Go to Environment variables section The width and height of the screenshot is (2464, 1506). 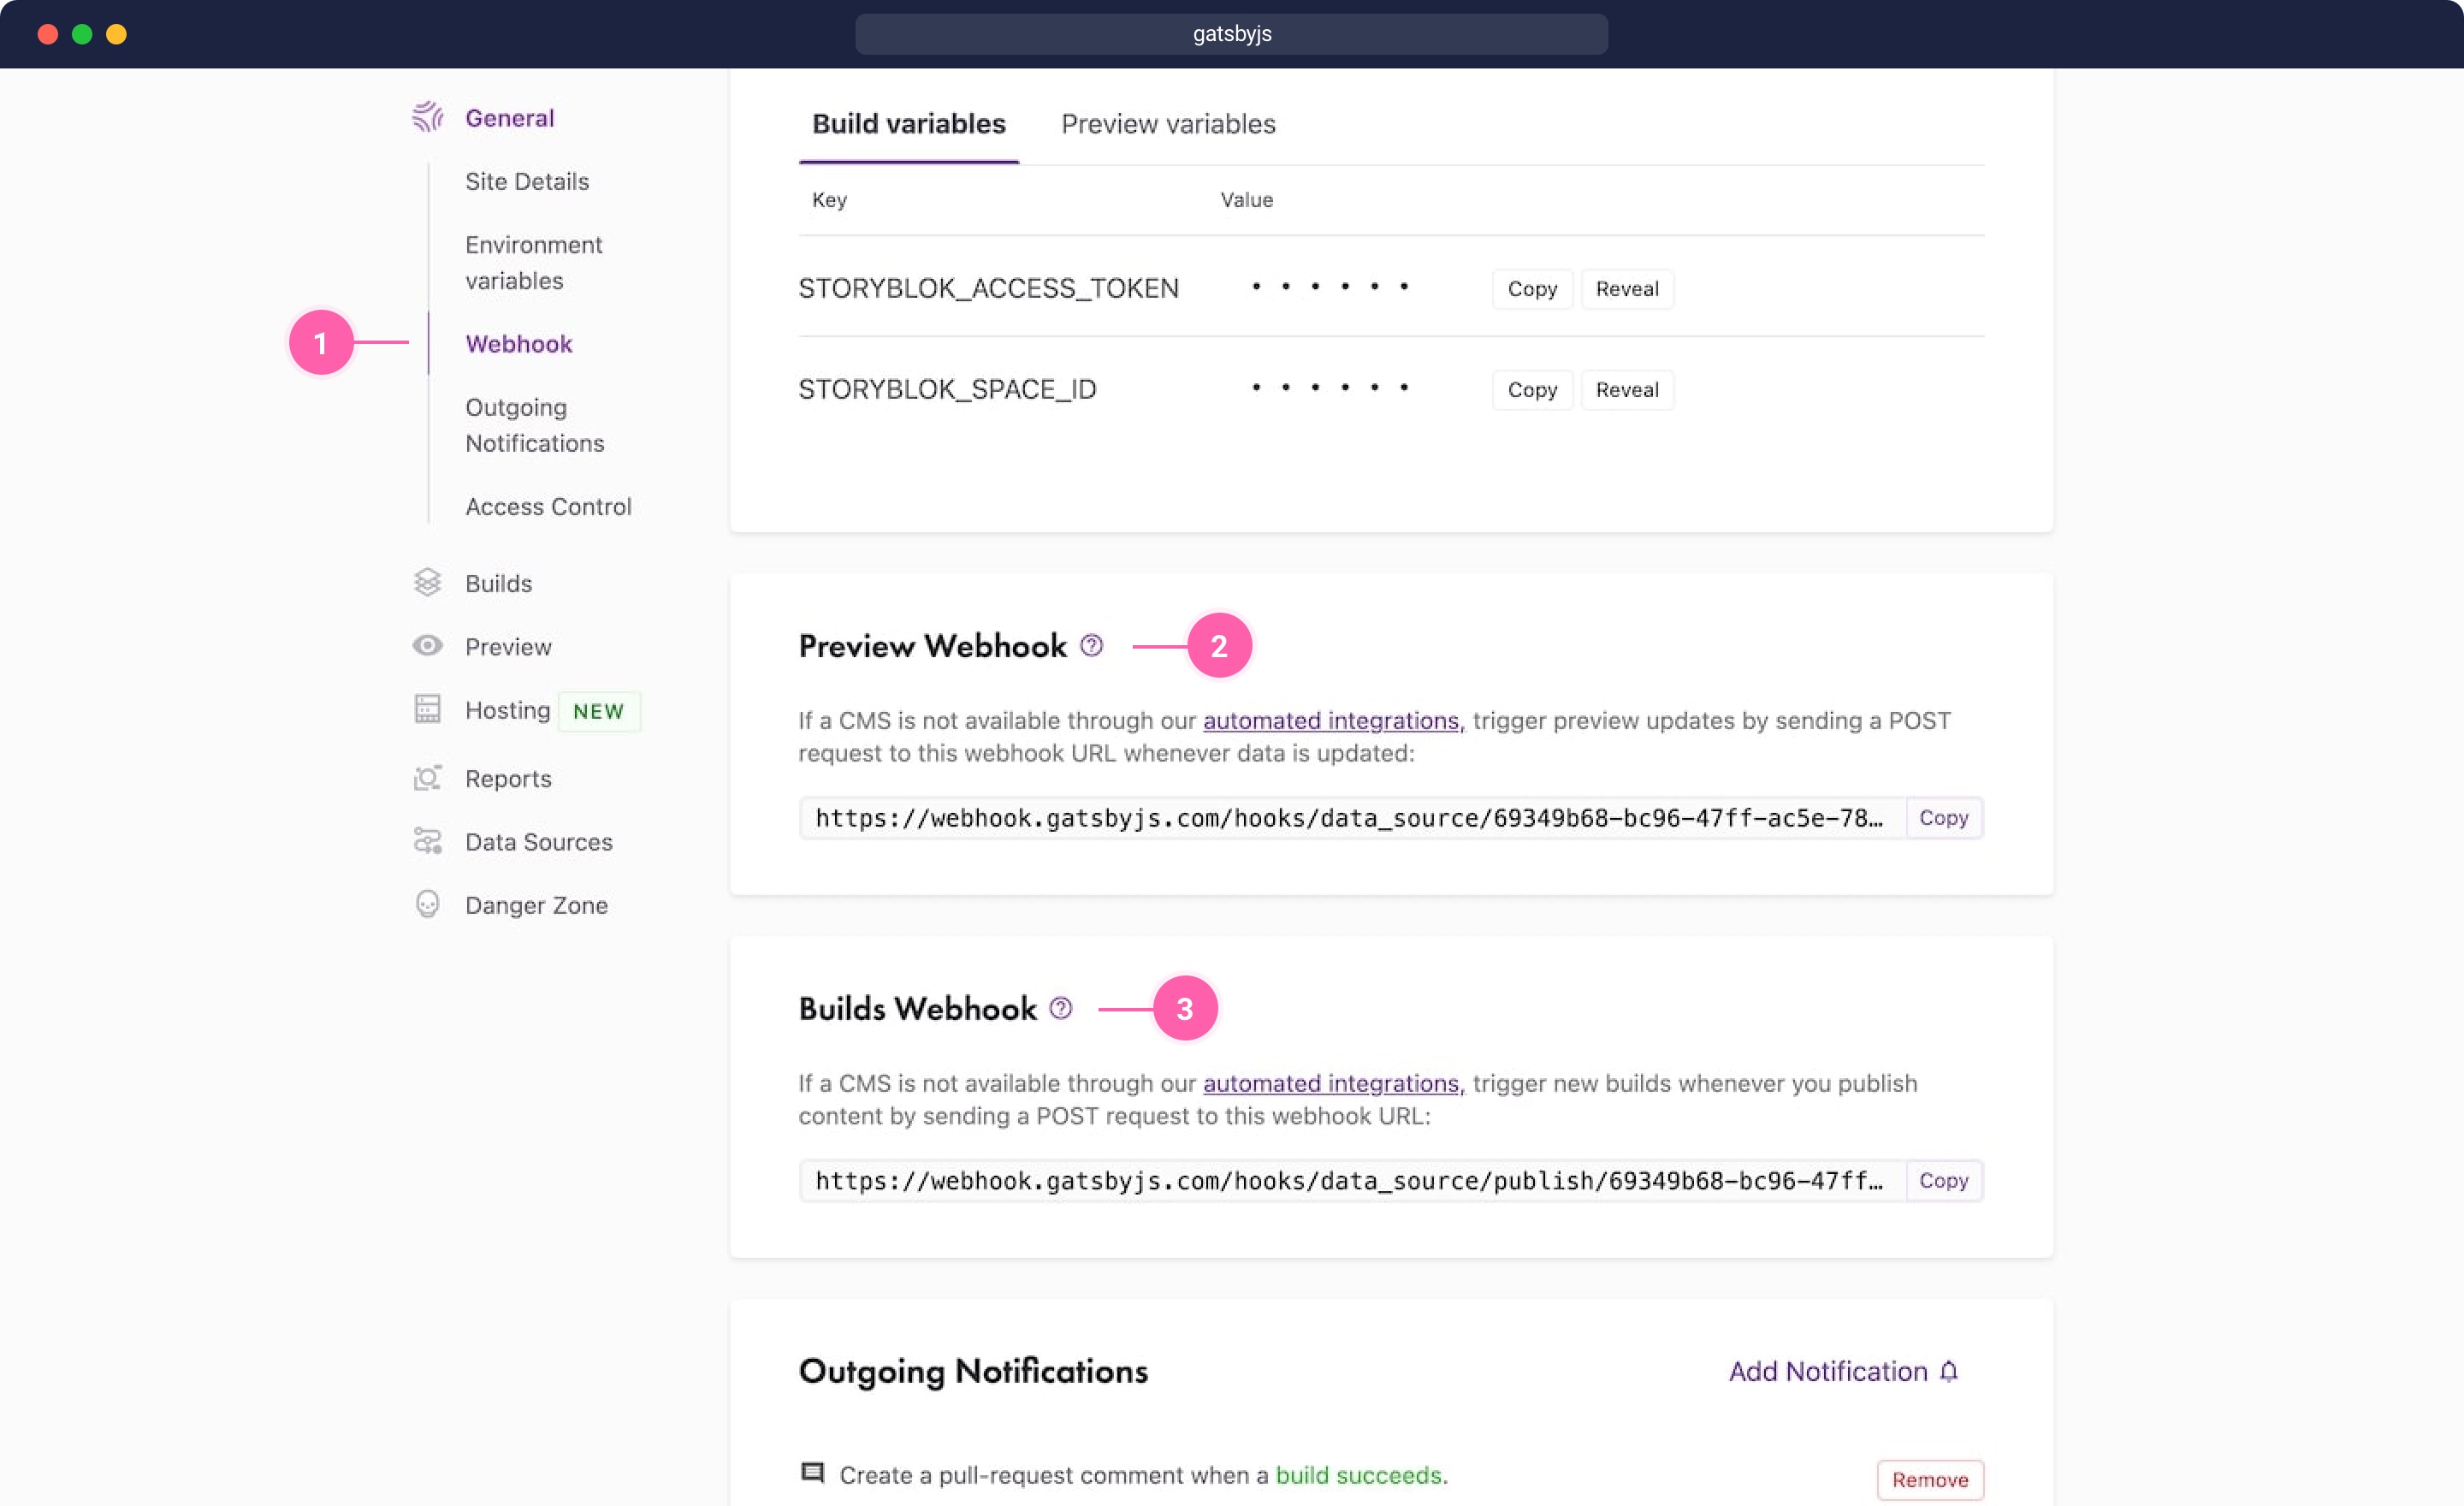(534, 262)
